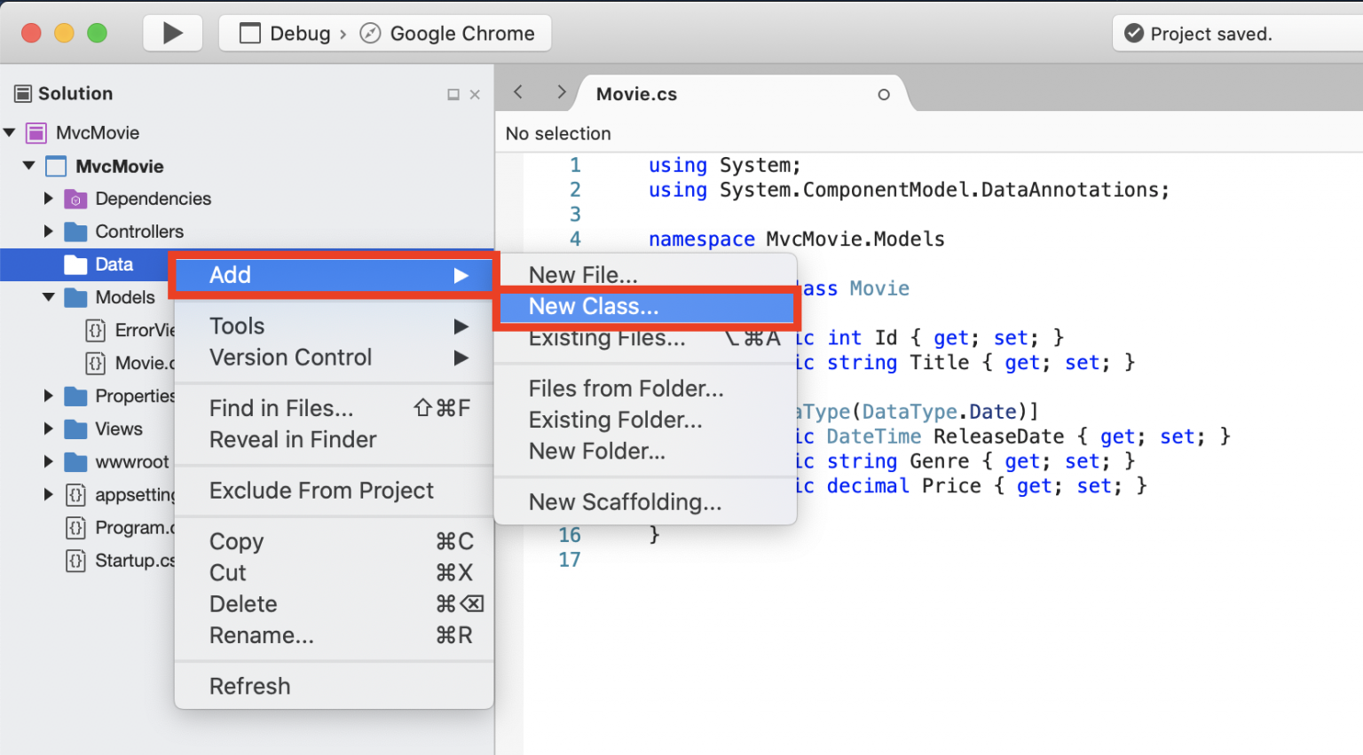Image resolution: width=1363 pixels, height=755 pixels.
Task: Click the Startup.cs source file icon
Action: (75, 560)
